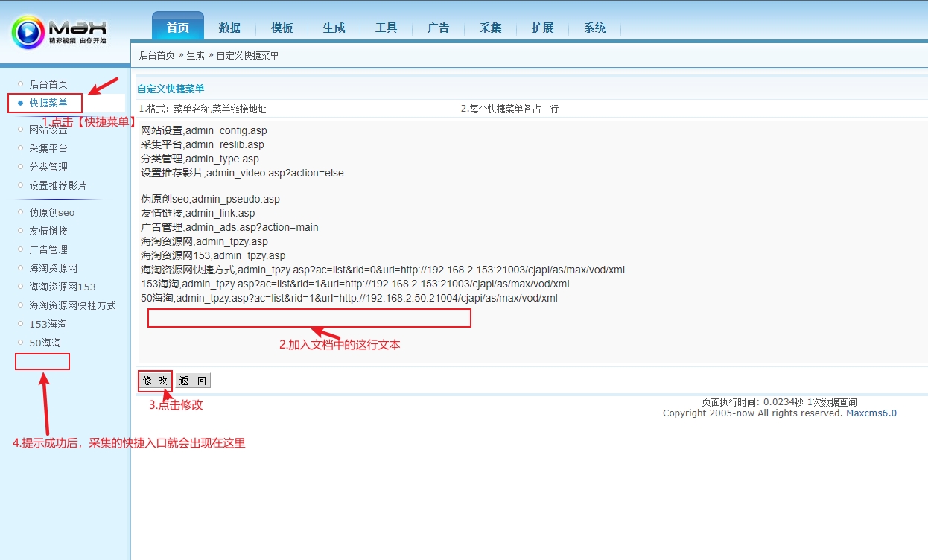Image resolution: width=928 pixels, height=560 pixels.
Task: Select 海淘资源网153 in sidebar
Action: [x=63, y=287]
